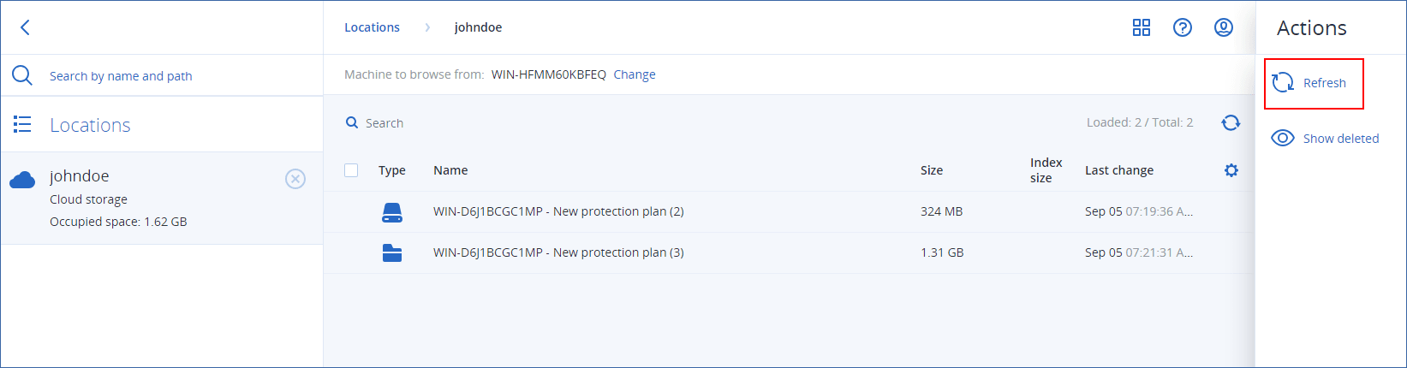Image resolution: width=1407 pixels, height=368 pixels.
Task: Select the johndoe breadcrumb item
Action: [x=478, y=27]
